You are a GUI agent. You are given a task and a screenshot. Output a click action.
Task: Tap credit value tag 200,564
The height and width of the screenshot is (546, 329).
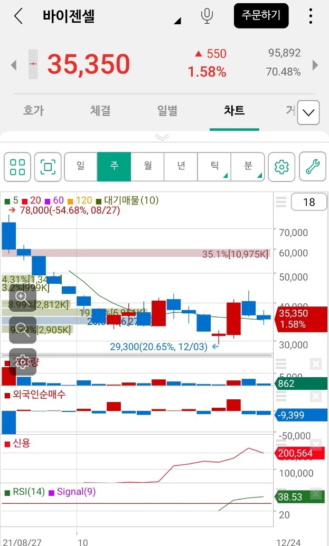coord(301,453)
